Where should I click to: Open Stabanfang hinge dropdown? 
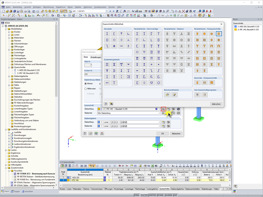click(x=159, y=122)
